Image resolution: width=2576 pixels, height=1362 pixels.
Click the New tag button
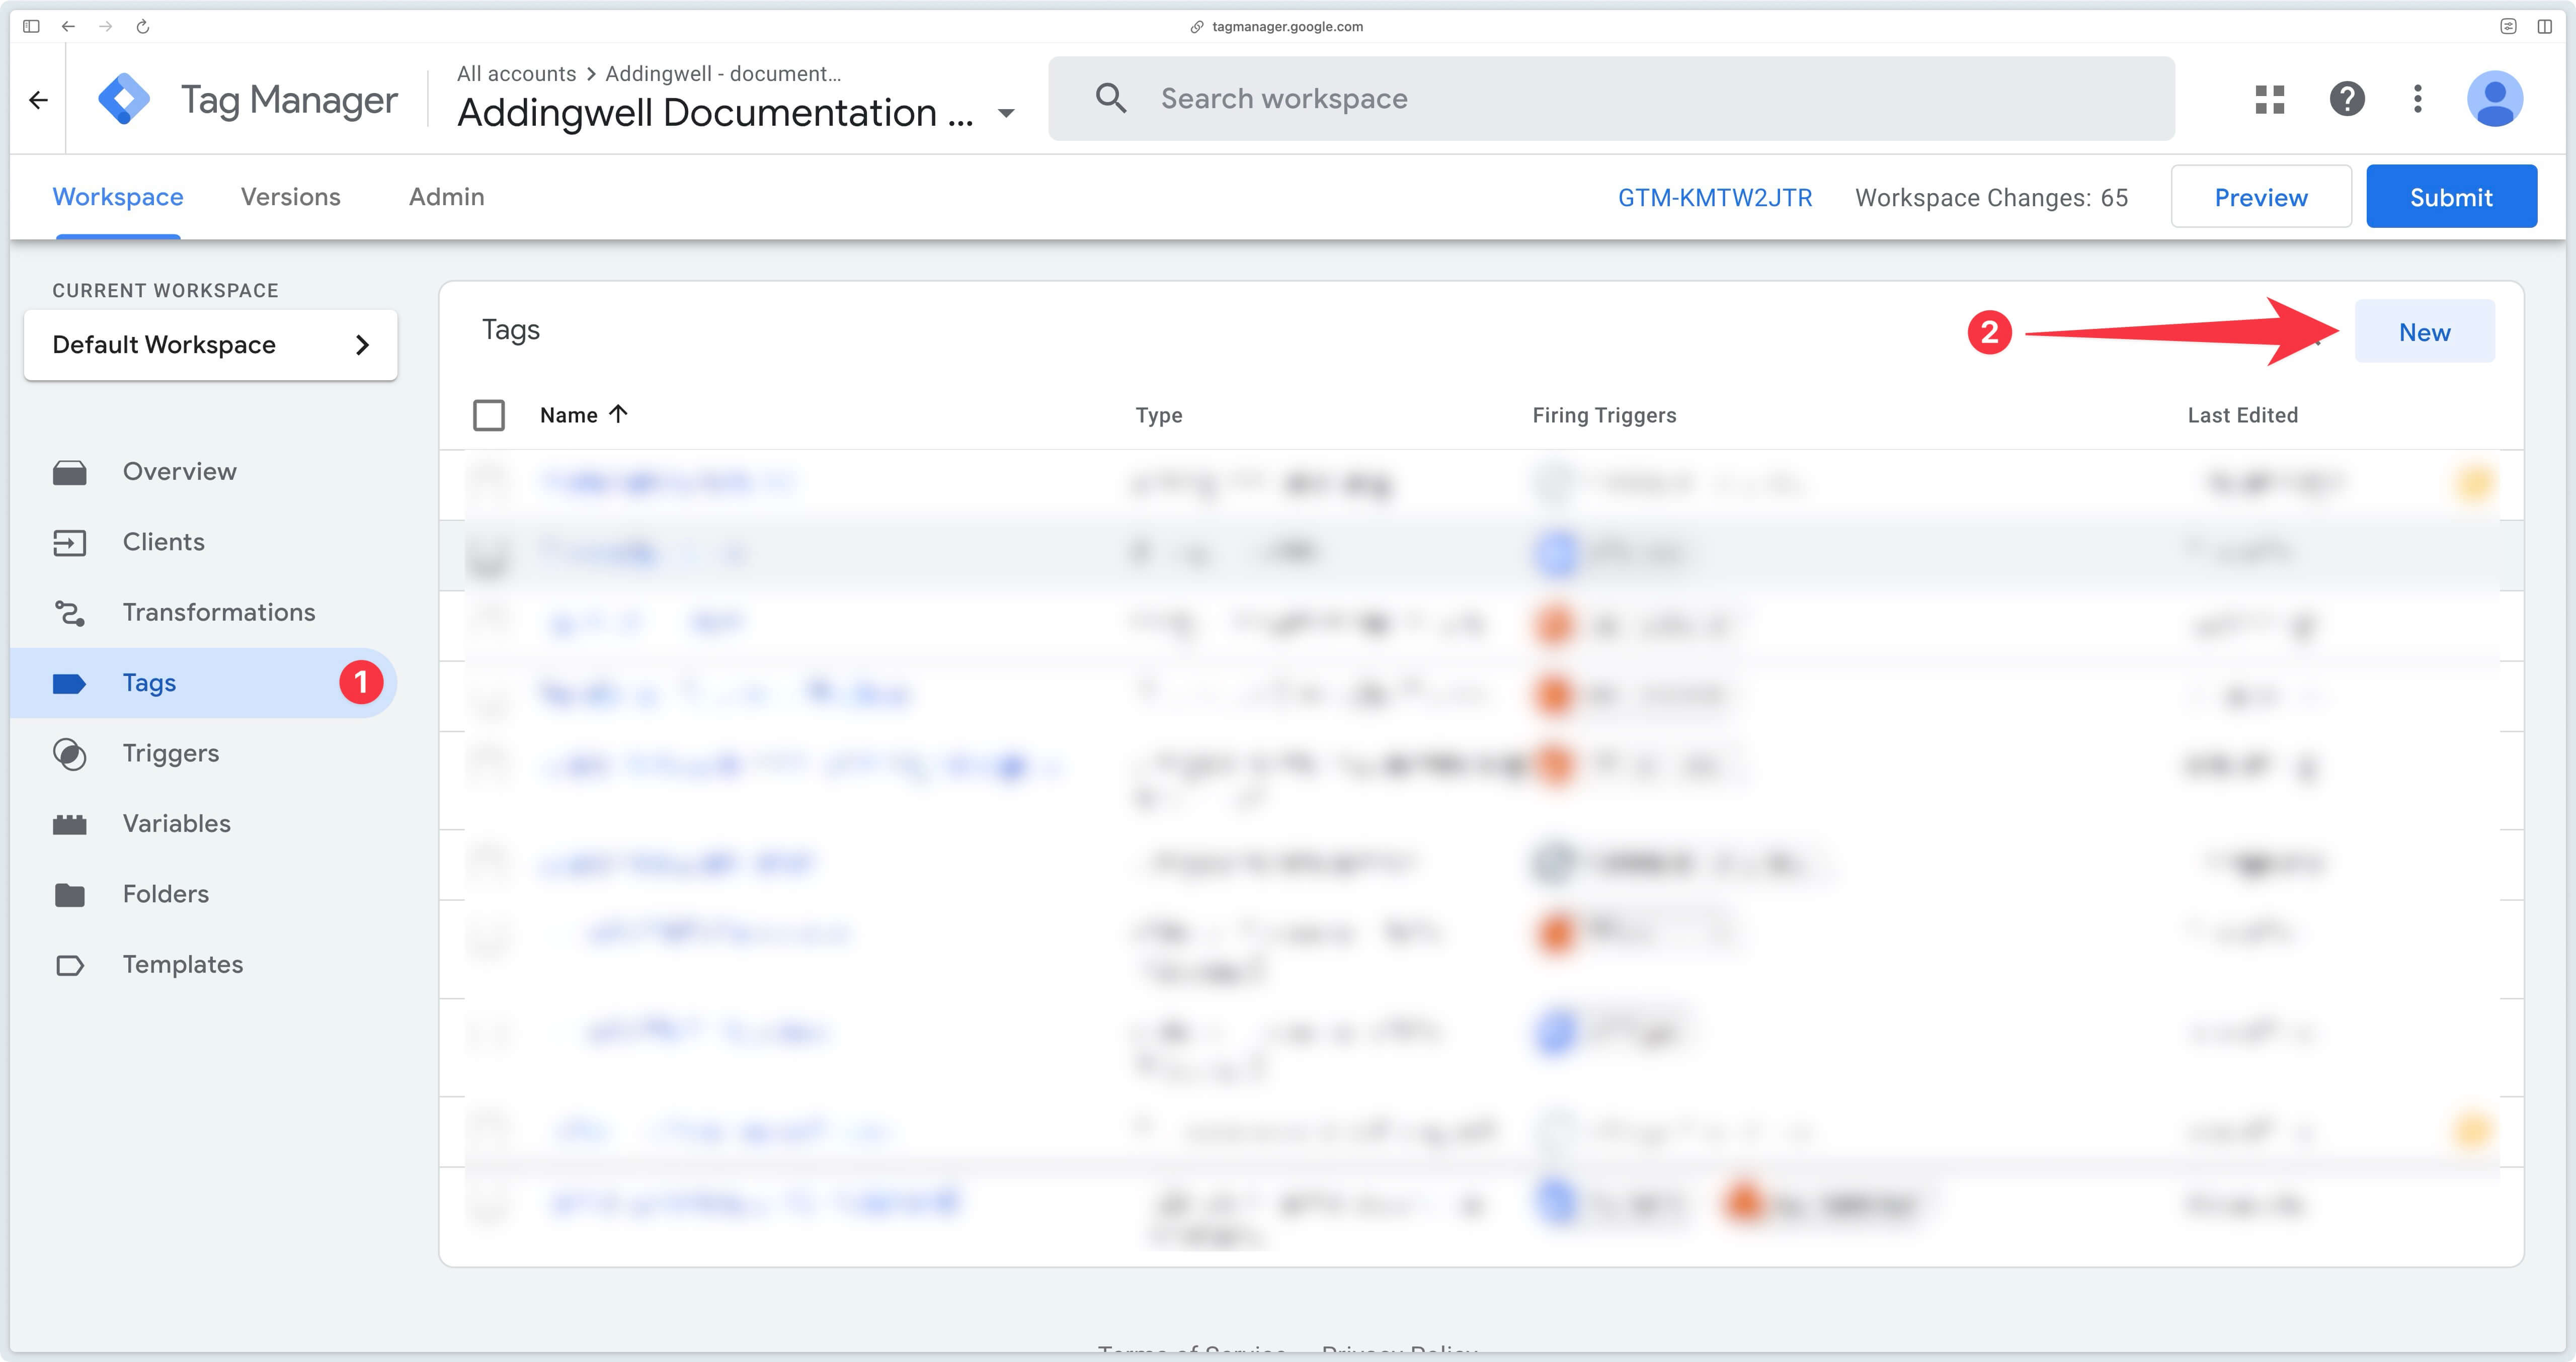point(2424,332)
